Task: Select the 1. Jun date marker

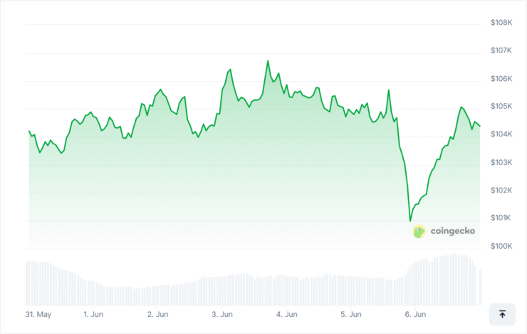Action: point(93,315)
